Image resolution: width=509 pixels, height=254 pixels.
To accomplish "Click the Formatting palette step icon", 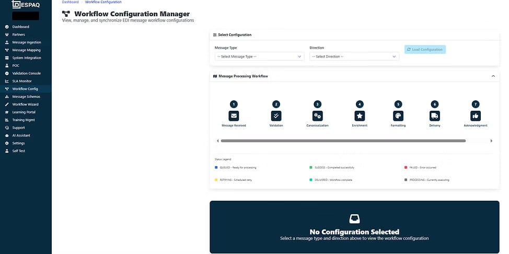I will pos(398,116).
